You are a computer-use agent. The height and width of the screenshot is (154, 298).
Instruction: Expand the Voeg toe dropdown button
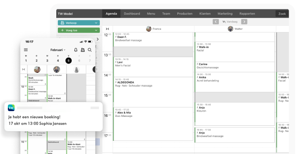click(79, 30)
